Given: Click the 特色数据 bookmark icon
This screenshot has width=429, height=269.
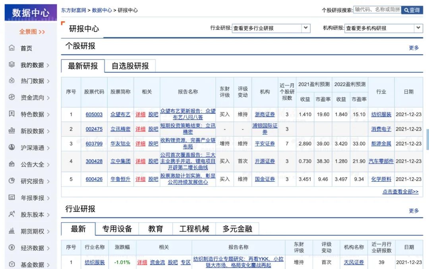Looking at the screenshot, I should [12, 114].
